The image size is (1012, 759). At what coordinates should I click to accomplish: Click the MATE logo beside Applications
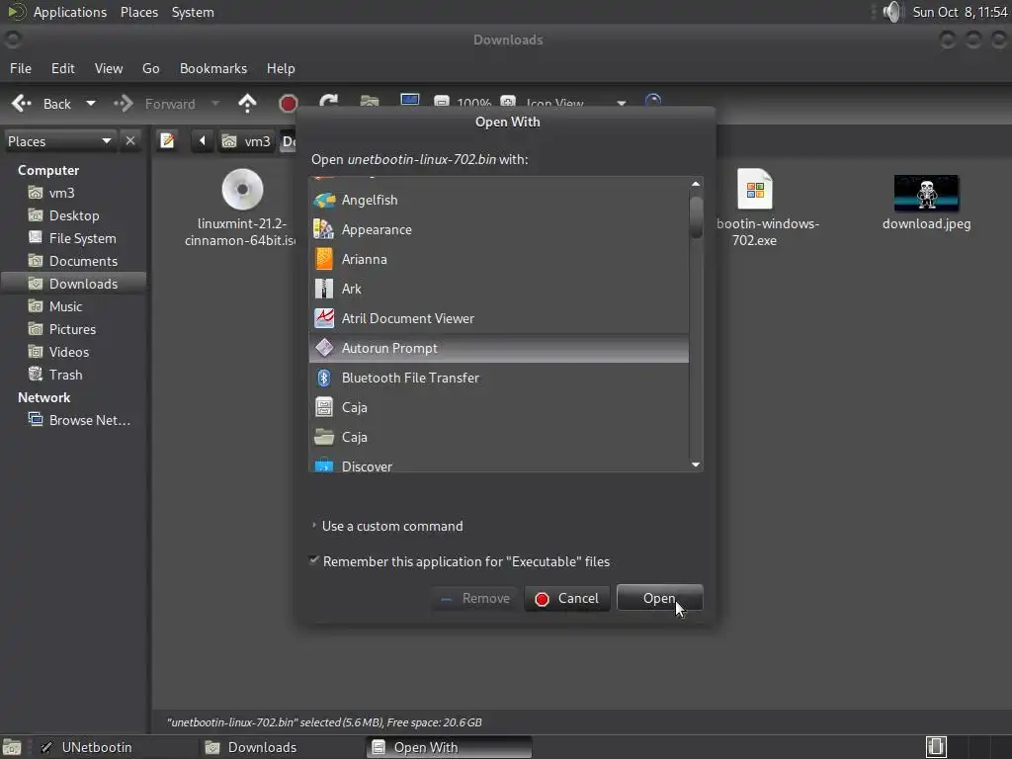(x=16, y=12)
